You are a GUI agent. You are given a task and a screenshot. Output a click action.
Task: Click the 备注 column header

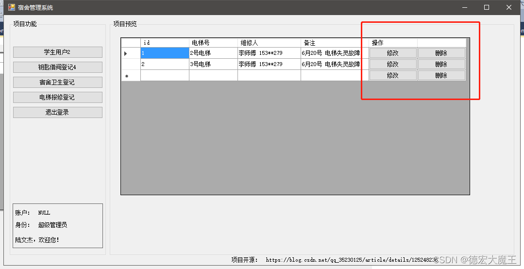335,43
